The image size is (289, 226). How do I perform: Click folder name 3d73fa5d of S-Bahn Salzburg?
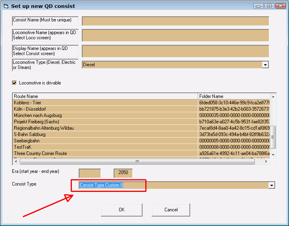[234, 134]
